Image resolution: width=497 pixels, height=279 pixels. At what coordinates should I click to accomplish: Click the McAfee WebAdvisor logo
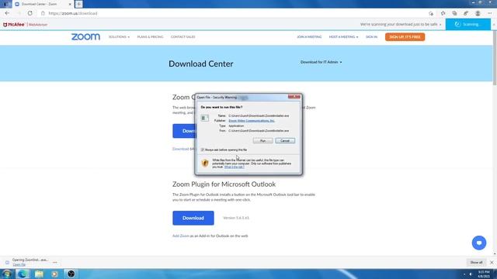click(26, 24)
